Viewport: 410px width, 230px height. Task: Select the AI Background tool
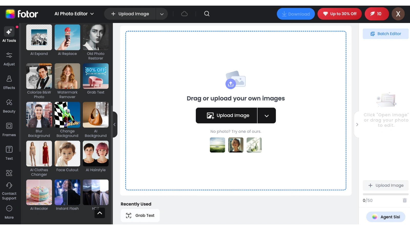coord(96,120)
